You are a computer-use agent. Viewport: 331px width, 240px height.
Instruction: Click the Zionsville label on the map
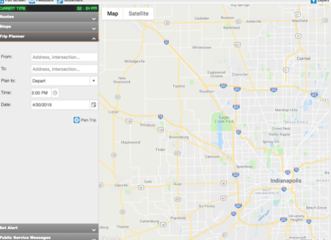pyautogui.click(x=240, y=74)
